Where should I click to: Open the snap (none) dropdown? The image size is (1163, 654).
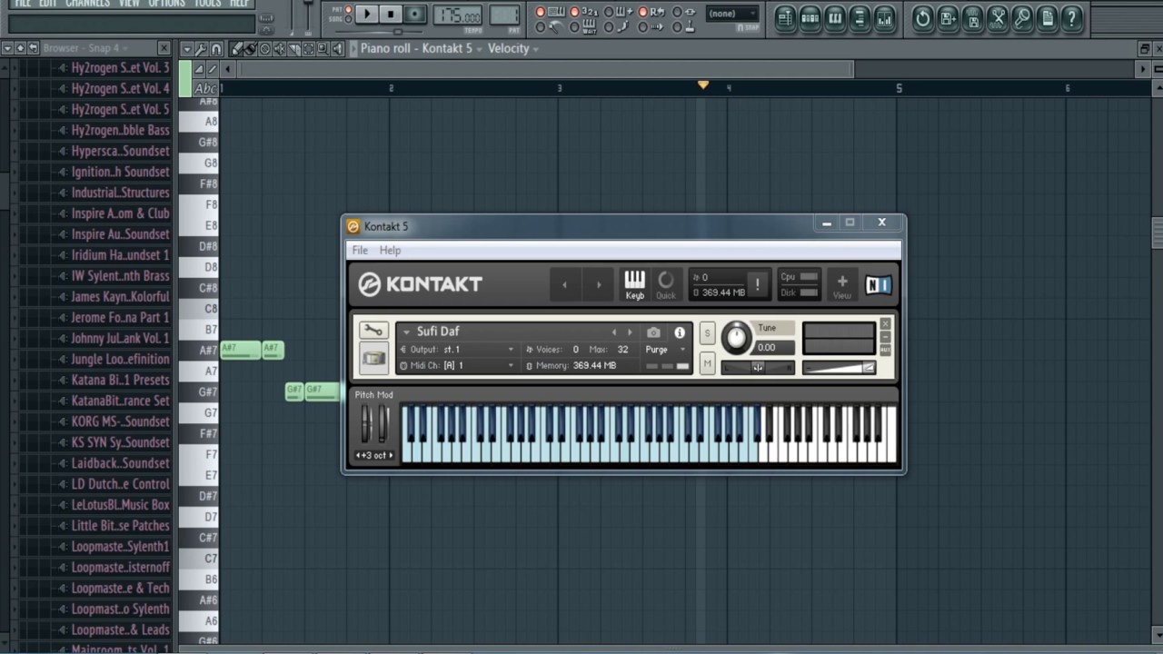pyautogui.click(x=733, y=14)
